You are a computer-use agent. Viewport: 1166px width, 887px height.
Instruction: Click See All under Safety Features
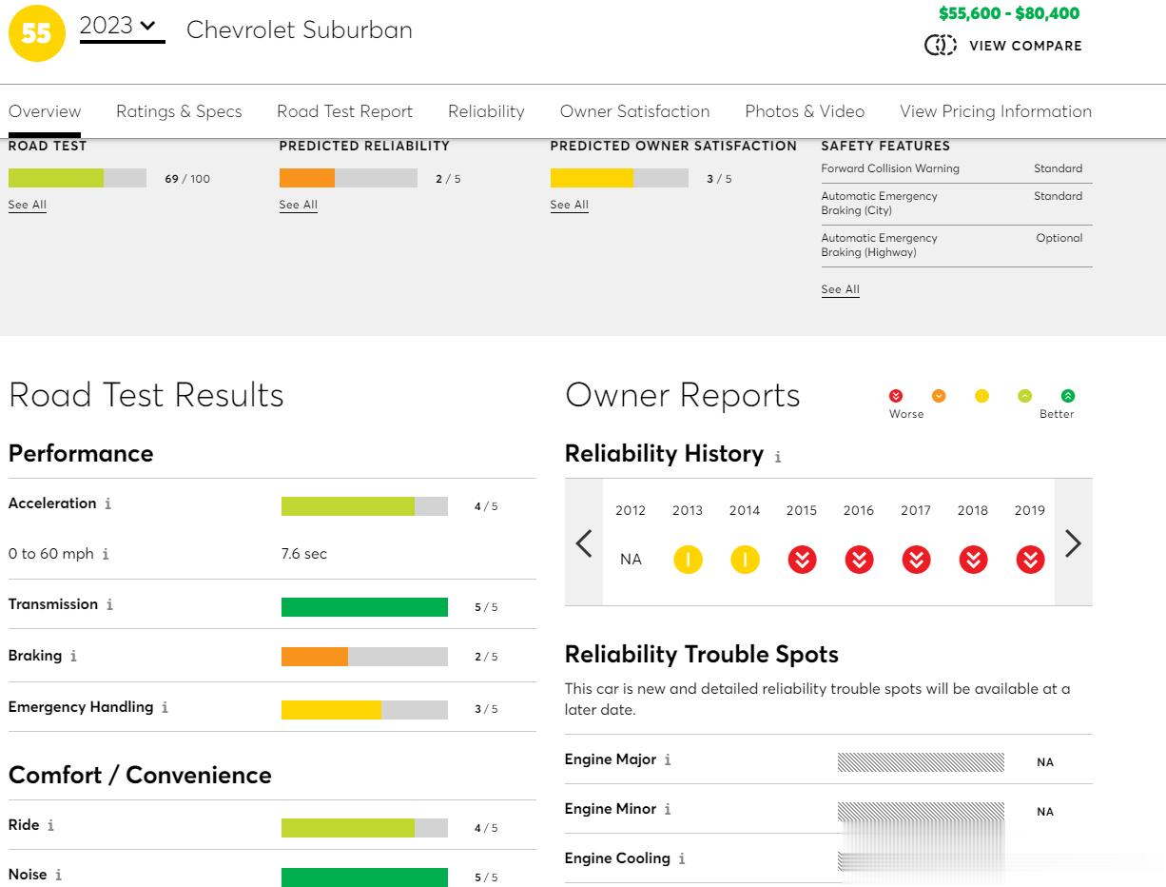[x=841, y=289]
